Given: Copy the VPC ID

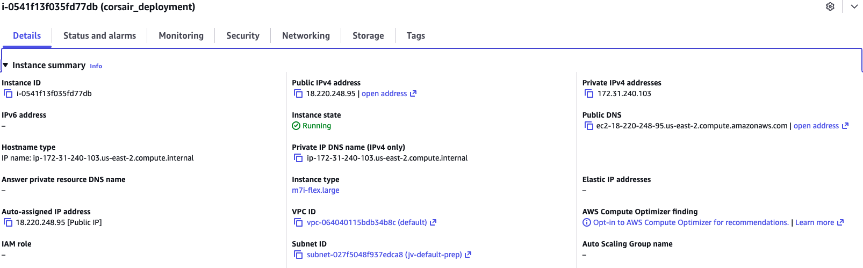Looking at the screenshot, I should [298, 222].
